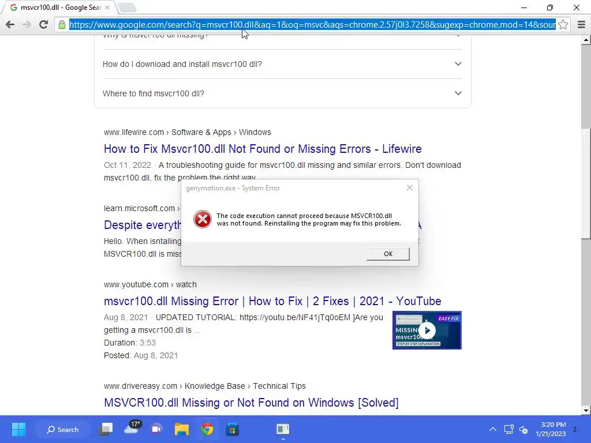Close the msvcr100.dll Google Search tab

click(107, 7)
